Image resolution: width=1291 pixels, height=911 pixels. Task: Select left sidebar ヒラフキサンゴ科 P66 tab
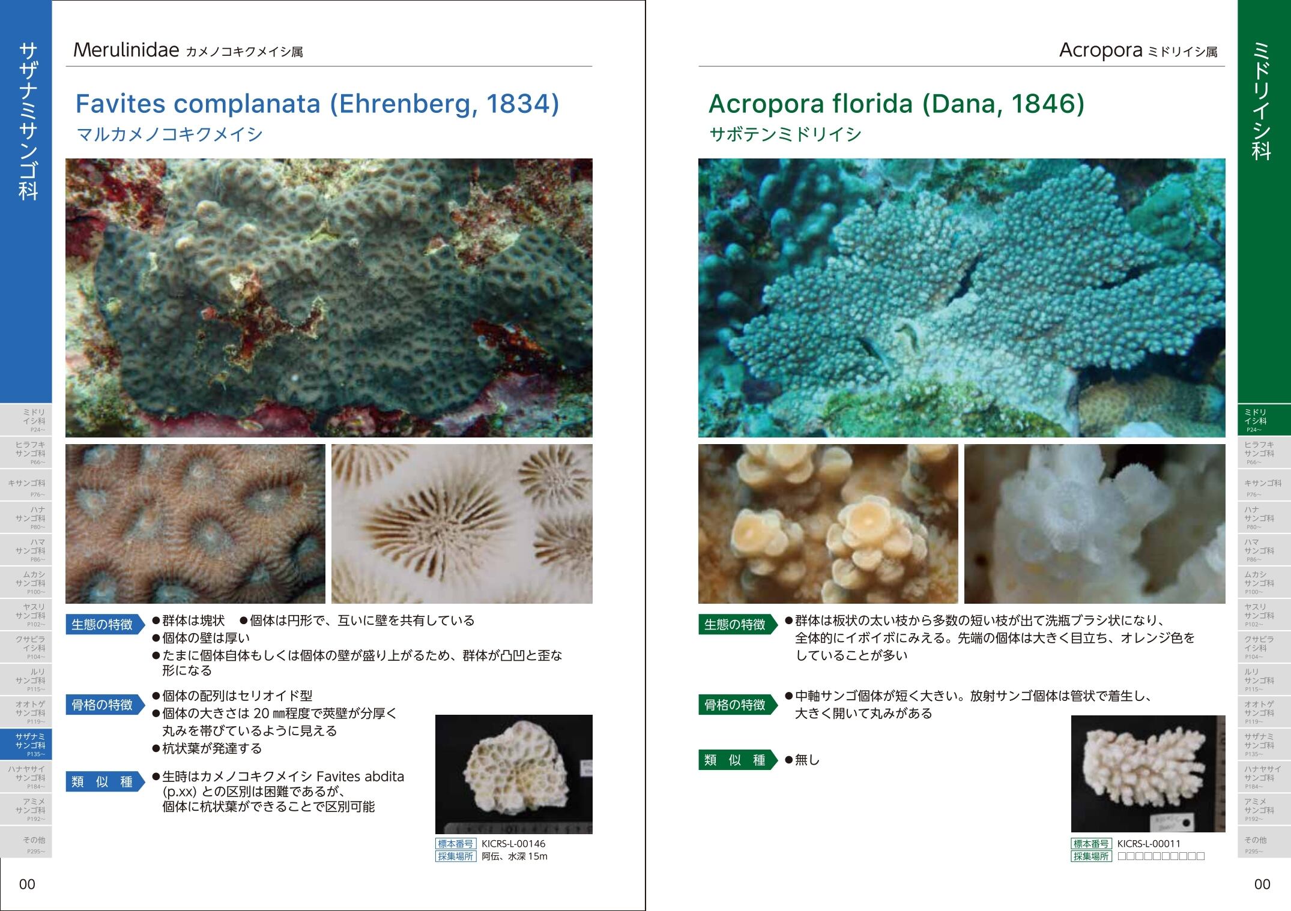(x=26, y=452)
